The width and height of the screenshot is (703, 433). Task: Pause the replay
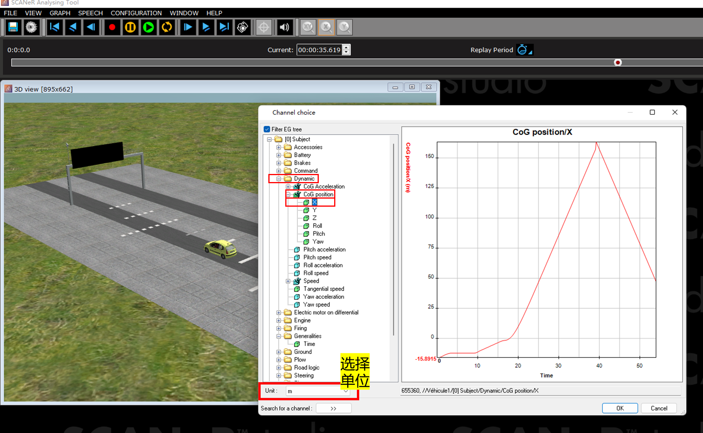click(130, 27)
